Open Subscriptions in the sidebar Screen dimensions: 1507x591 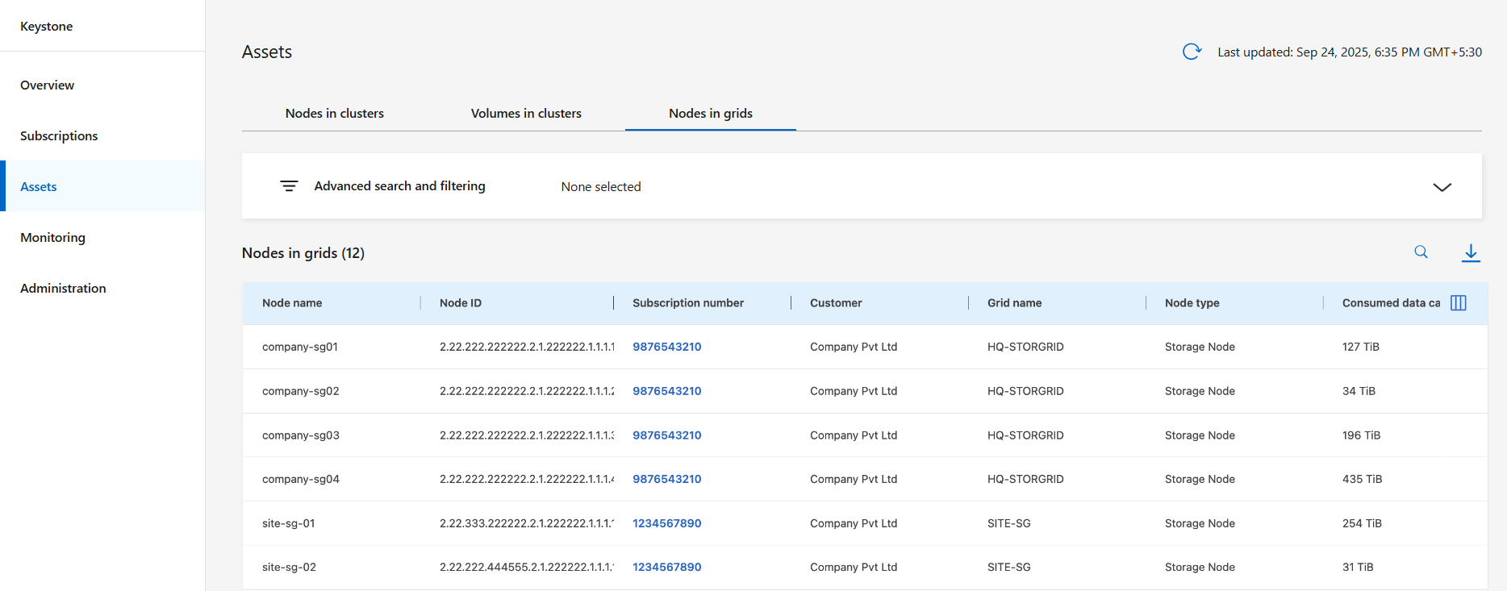pos(59,136)
